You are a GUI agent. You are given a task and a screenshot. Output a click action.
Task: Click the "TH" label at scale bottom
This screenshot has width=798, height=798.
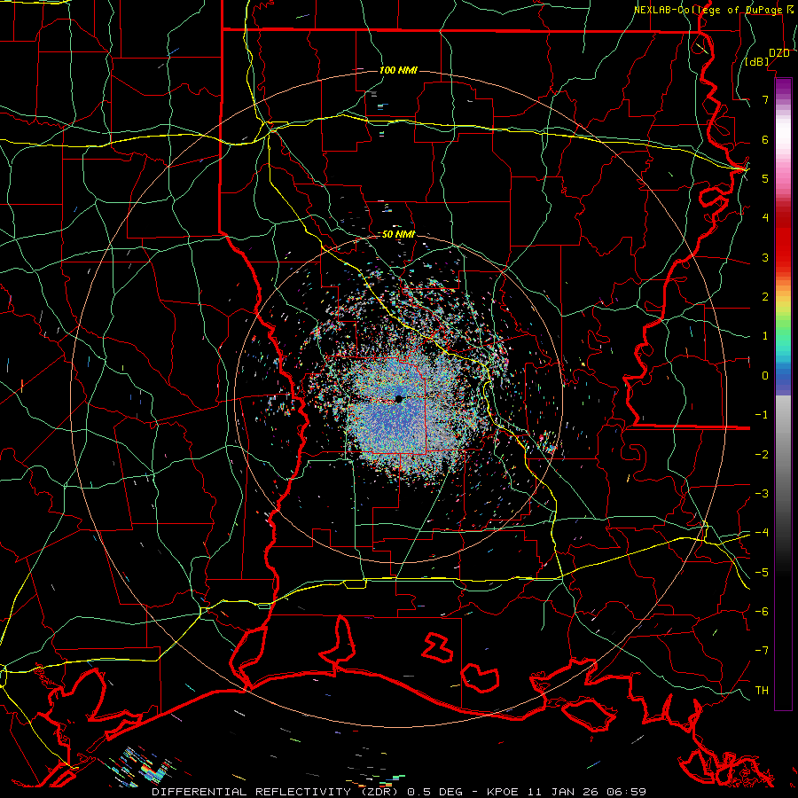[762, 691]
